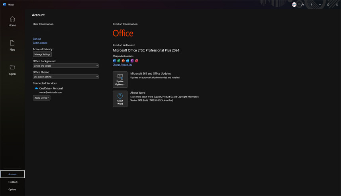Click the feedback person icon in title bar

[x=303, y=4]
